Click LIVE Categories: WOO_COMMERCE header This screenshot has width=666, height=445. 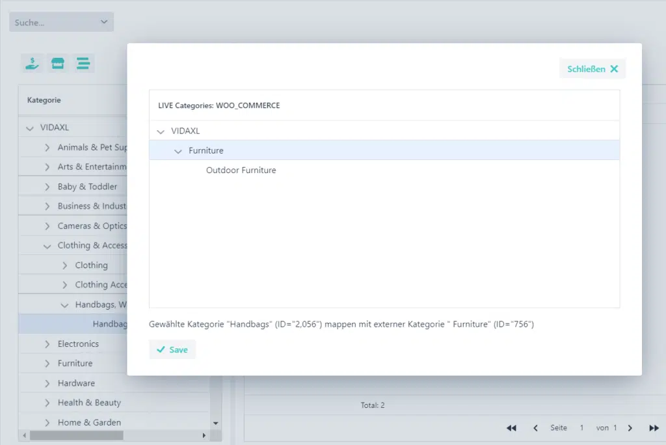click(219, 105)
